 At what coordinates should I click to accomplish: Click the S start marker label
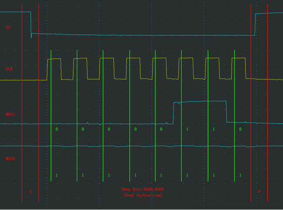[30, 192]
